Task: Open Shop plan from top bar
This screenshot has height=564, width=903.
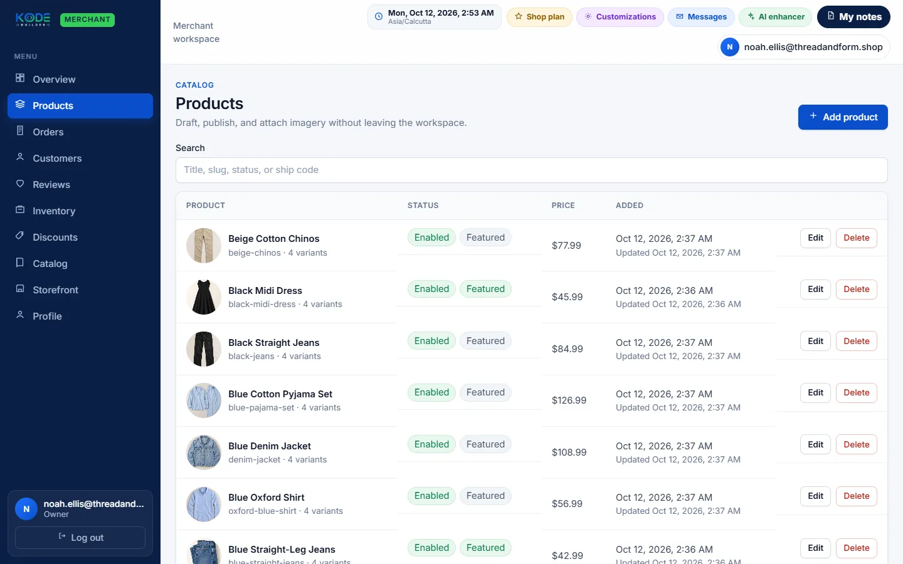Action: point(539,17)
